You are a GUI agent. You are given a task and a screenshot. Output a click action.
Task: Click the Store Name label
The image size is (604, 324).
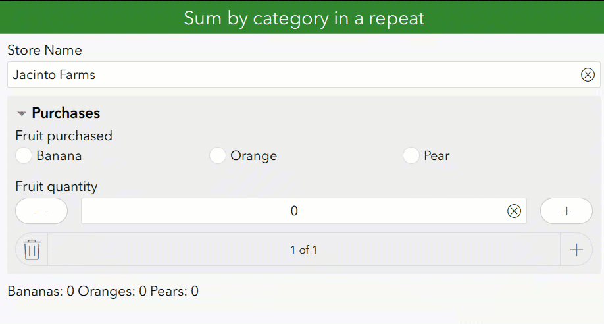tap(44, 50)
